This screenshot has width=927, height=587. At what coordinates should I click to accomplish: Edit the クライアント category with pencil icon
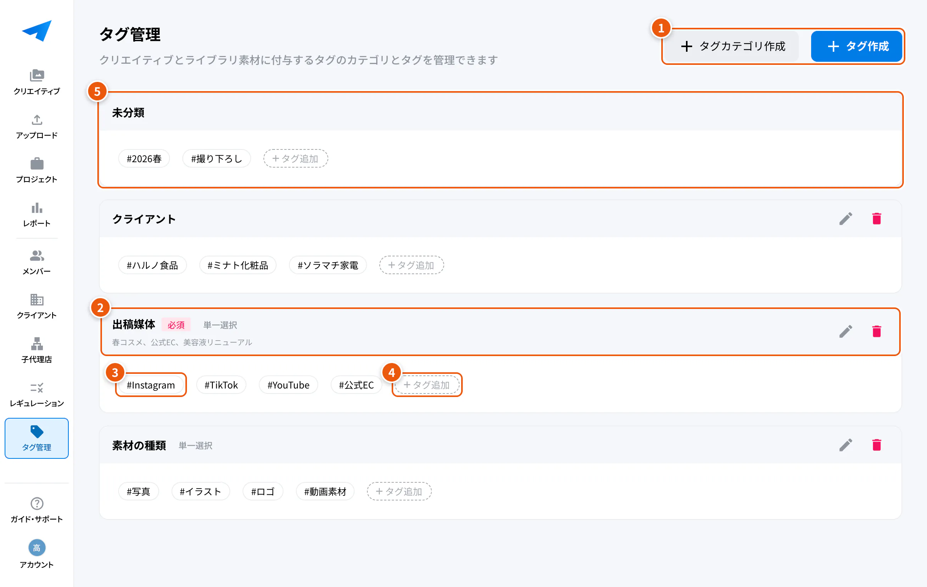846,219
